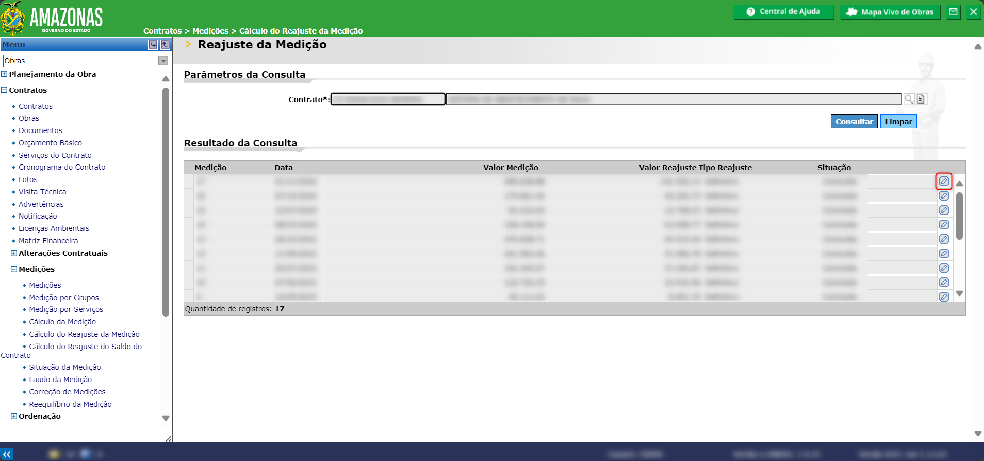Screen dimensions: 984x461
Task: Open Notificação menu link
Action: pos(38,216)
